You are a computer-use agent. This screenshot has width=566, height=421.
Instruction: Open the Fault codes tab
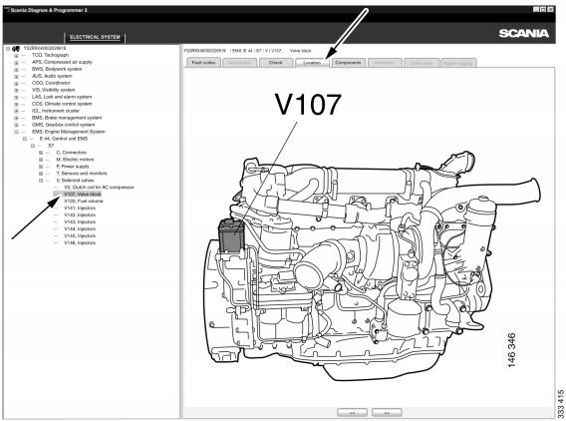(x=203, y=63)
